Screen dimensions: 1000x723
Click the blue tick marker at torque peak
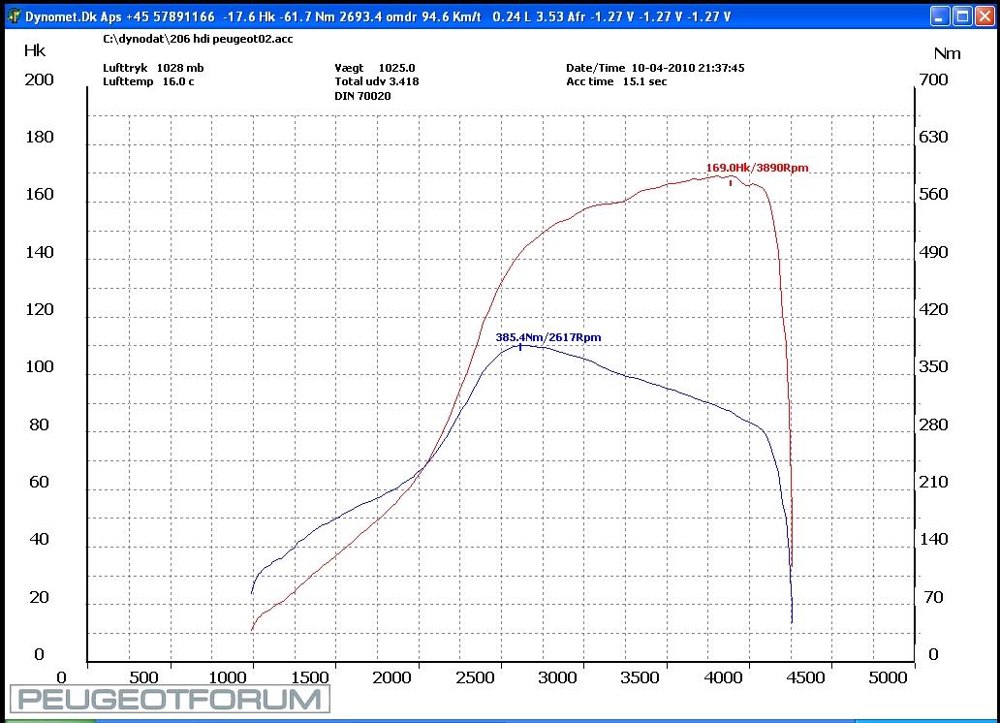520,346
